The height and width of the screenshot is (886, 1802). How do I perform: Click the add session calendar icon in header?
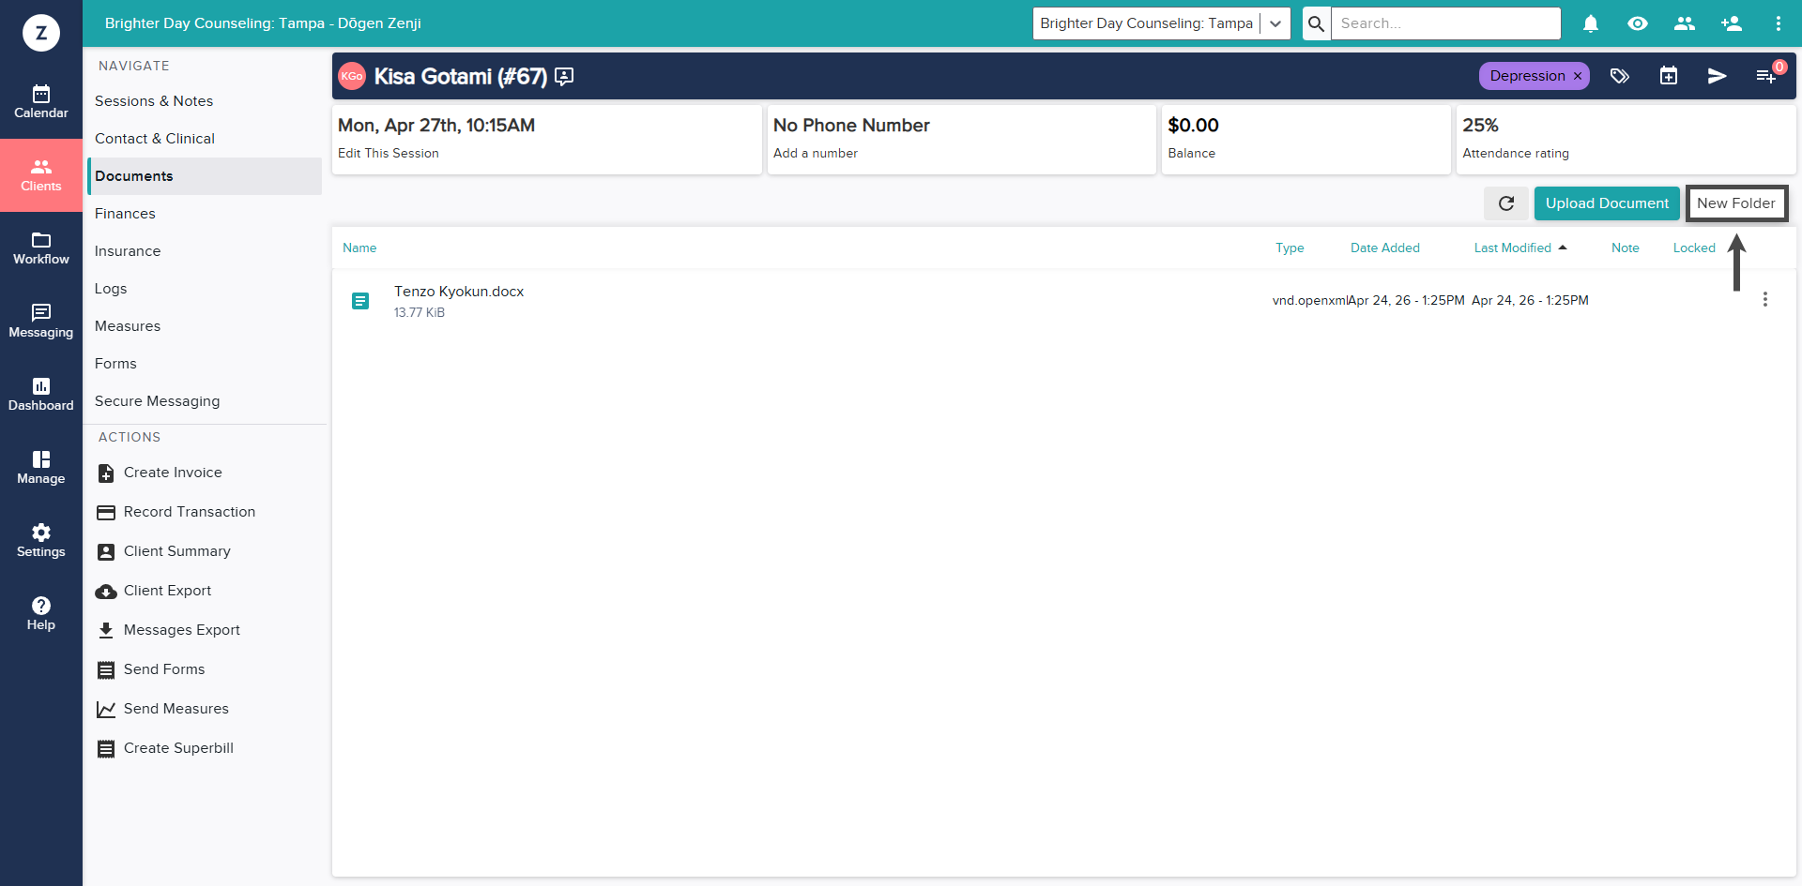pyautogui.click(x=1669, y=76)
